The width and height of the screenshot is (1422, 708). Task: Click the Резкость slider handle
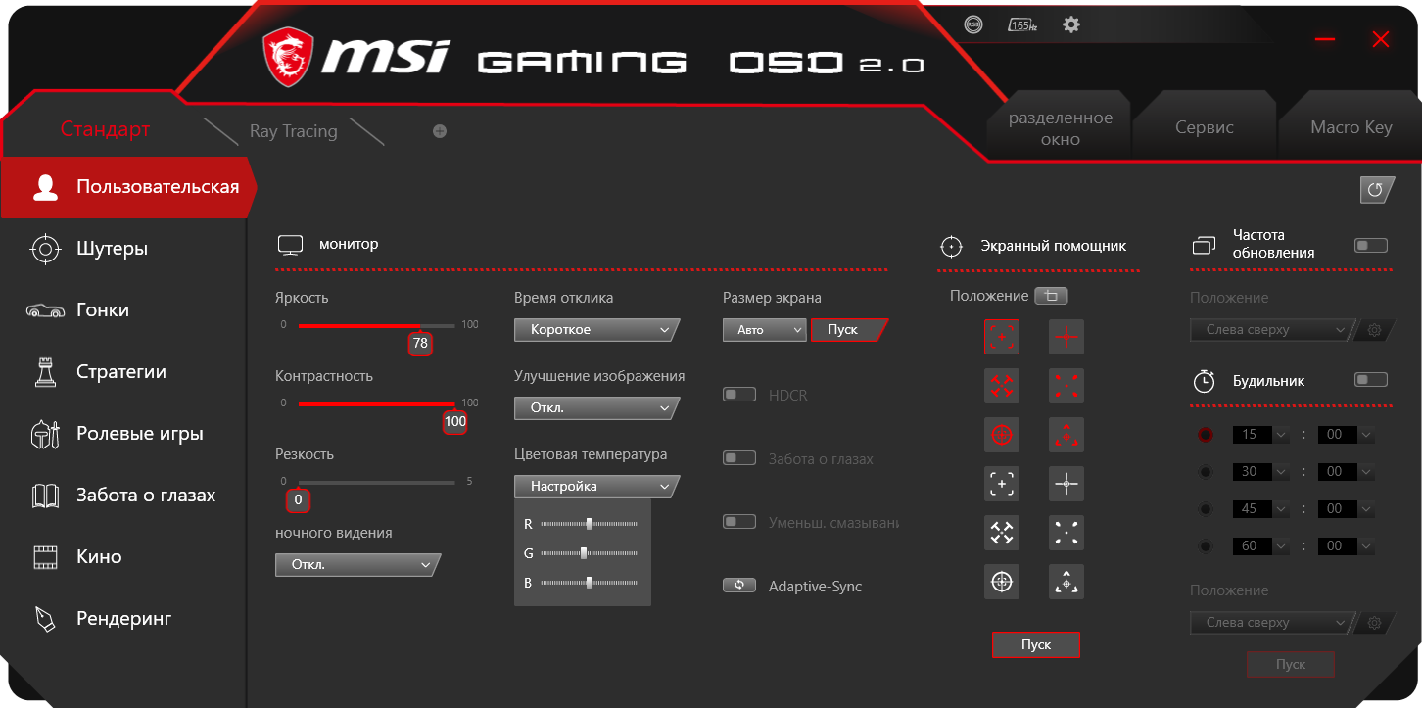click(299, 500)
